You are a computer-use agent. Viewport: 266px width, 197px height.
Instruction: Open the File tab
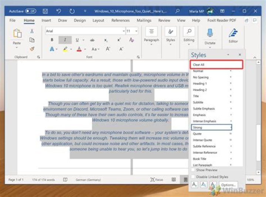click(13, 21)
